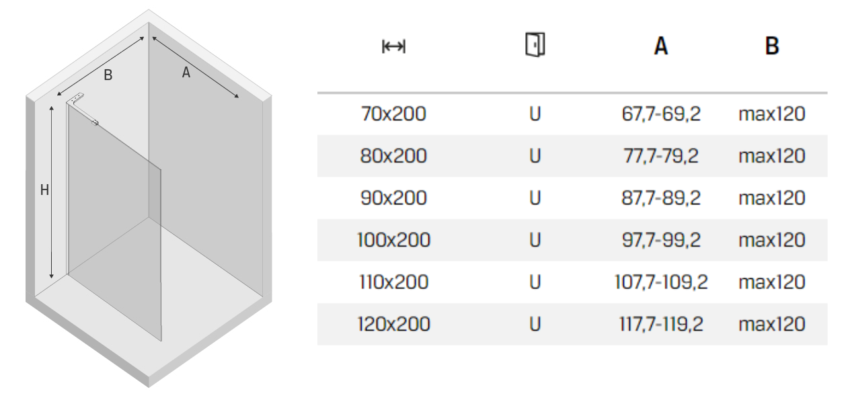
Task: Select the column B header
Action: 772,46
